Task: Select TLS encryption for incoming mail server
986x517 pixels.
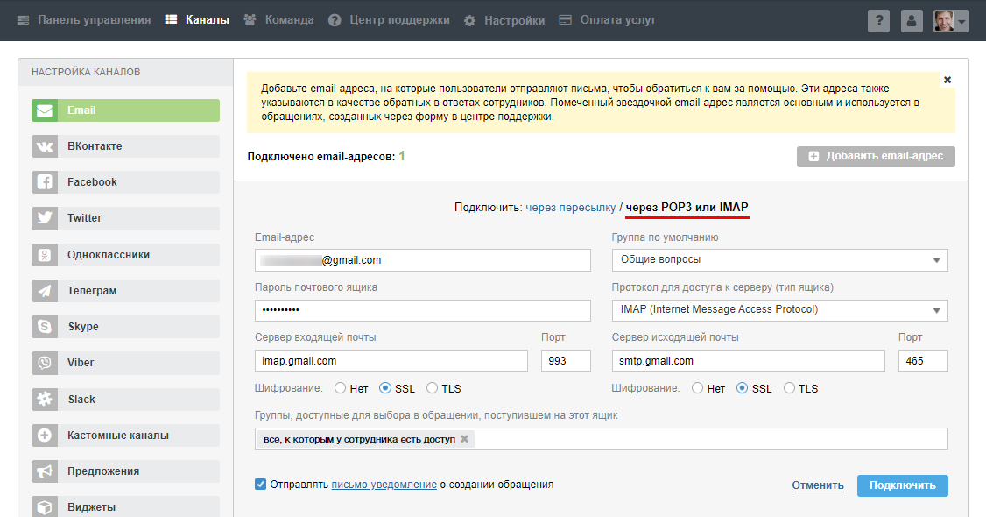Action: (433, 388)
